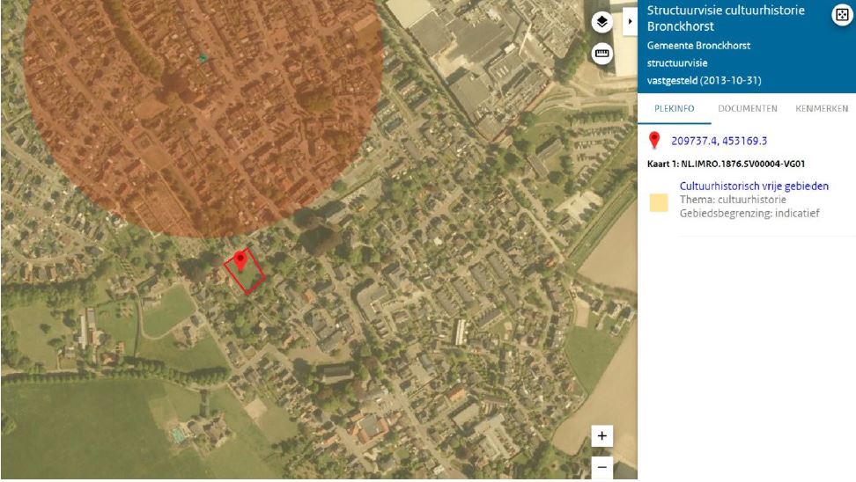The width and height of the screenshot is (856, 482).
Task: Collapse the side panel with arrow
Action: tap(630, 22)
